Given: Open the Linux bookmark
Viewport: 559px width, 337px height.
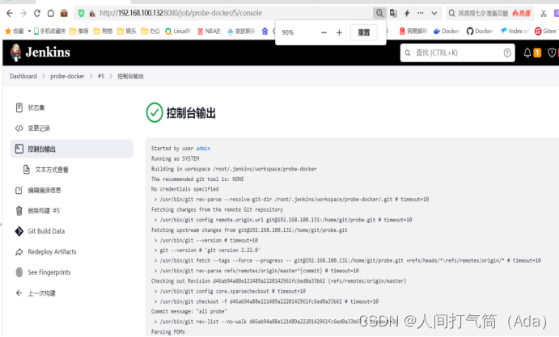Looking at the screenshot, I should (x=178, y=32).
